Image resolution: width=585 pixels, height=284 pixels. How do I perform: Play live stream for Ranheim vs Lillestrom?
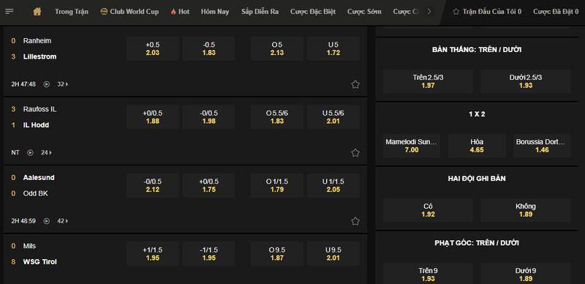point(47,84)
